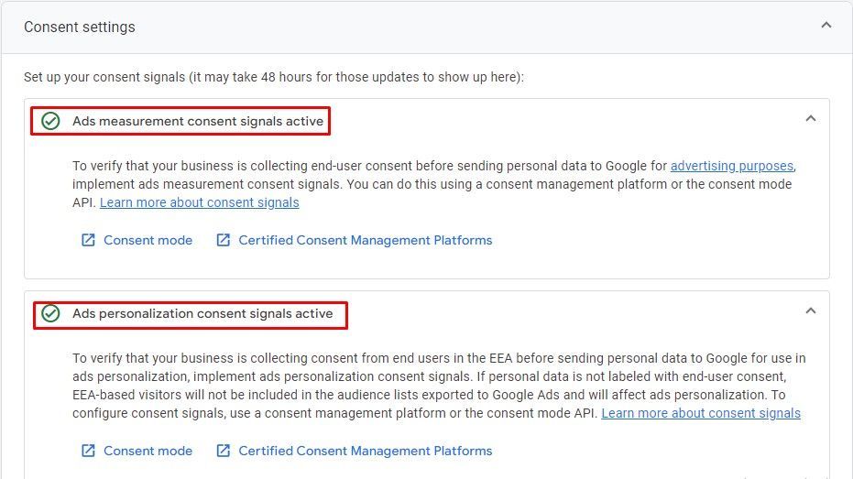
Task: Collapse the Ads personalization consent signals card
Action: (x=810, y=311)
